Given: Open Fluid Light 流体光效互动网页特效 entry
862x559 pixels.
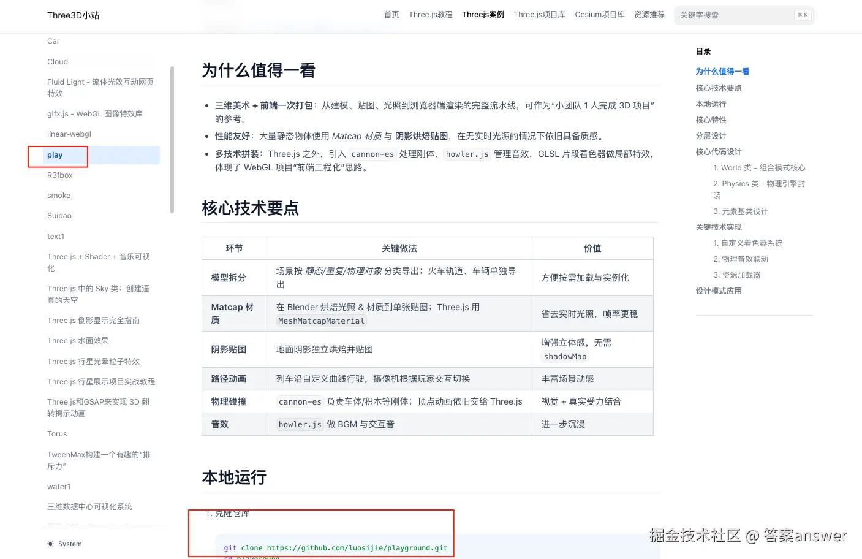Looking at the screenshot, I should pyautogui.click(x=101, y=88).
